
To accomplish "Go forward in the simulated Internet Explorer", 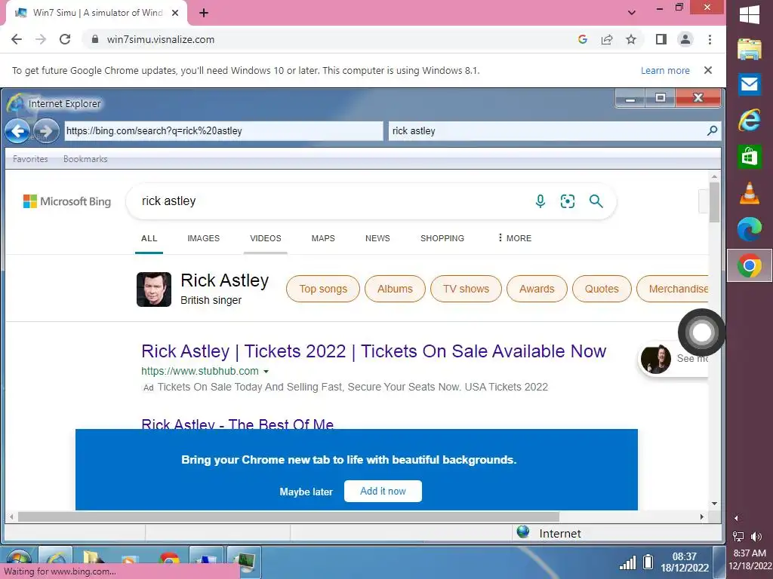I will pyautogui.click(x=46, y=131).
